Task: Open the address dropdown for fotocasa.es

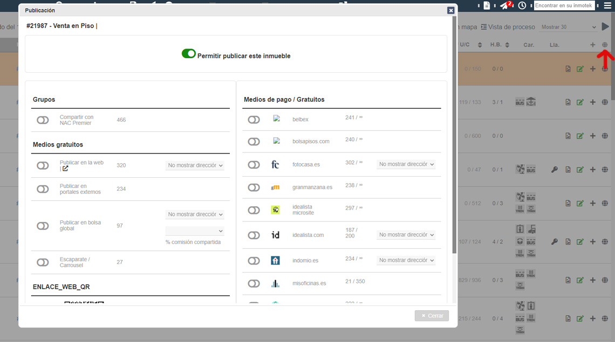Action: (x=406, y=164)
